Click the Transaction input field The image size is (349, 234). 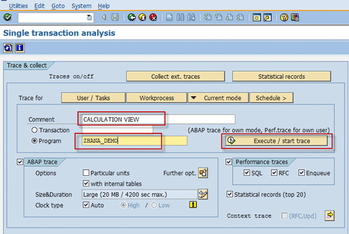click(117, 130)
